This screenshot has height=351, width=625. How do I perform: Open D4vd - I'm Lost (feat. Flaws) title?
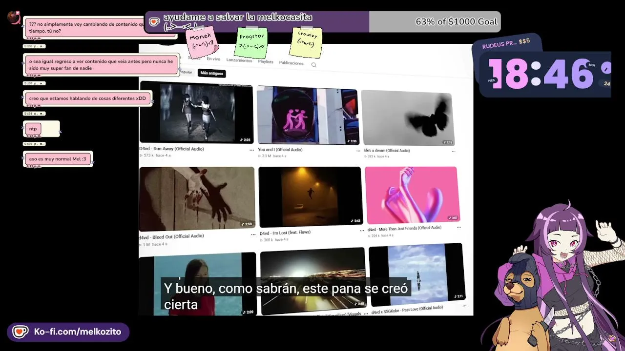coord(285,233)
